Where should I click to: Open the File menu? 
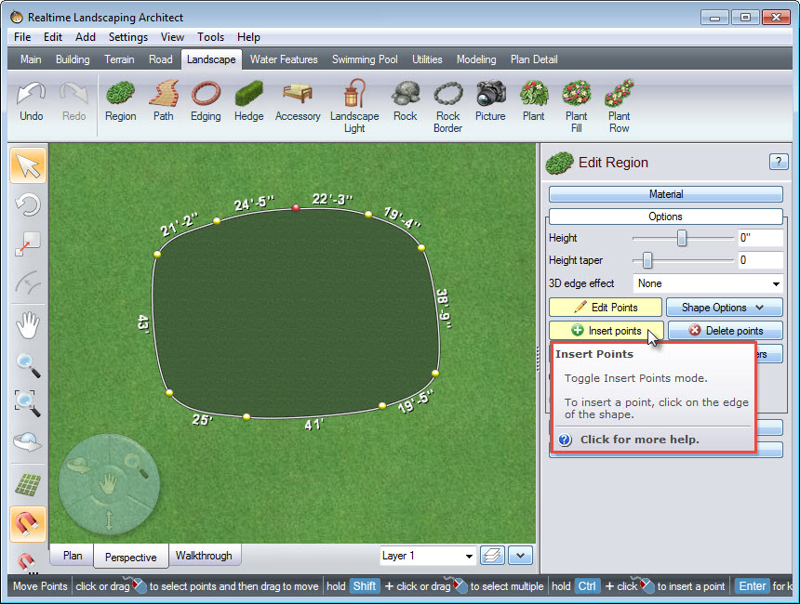pyautogui.click(x=22, y=37)
